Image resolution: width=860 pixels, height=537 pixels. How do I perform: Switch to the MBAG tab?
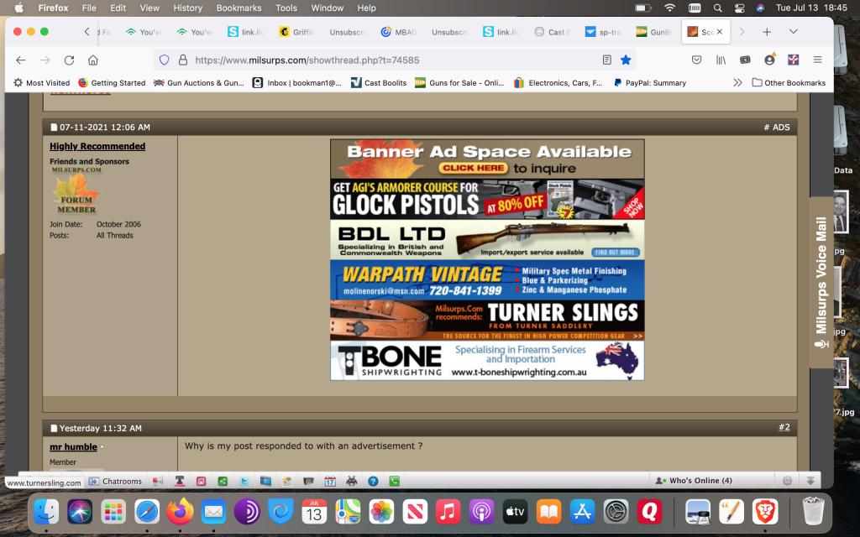tap(399, 32)
